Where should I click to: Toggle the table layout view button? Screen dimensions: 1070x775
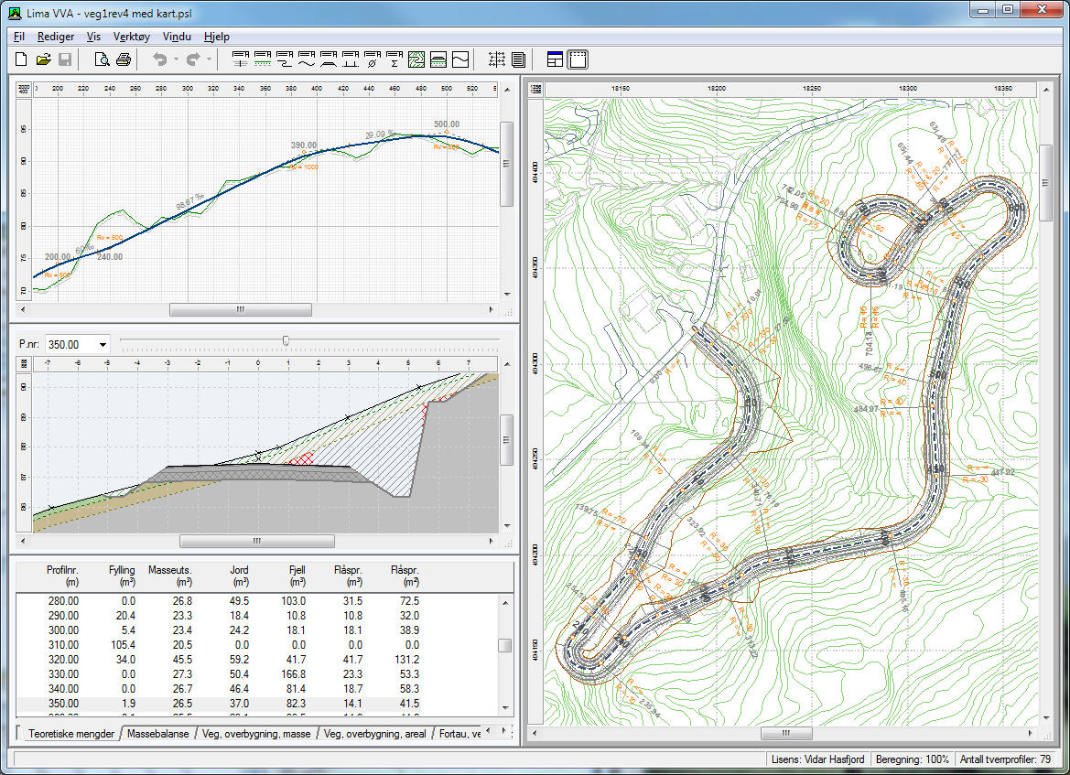tap(556, 60)
